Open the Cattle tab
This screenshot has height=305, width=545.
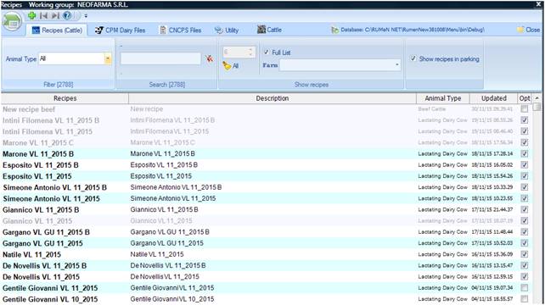pyautogui.click(x=269, y=30)
